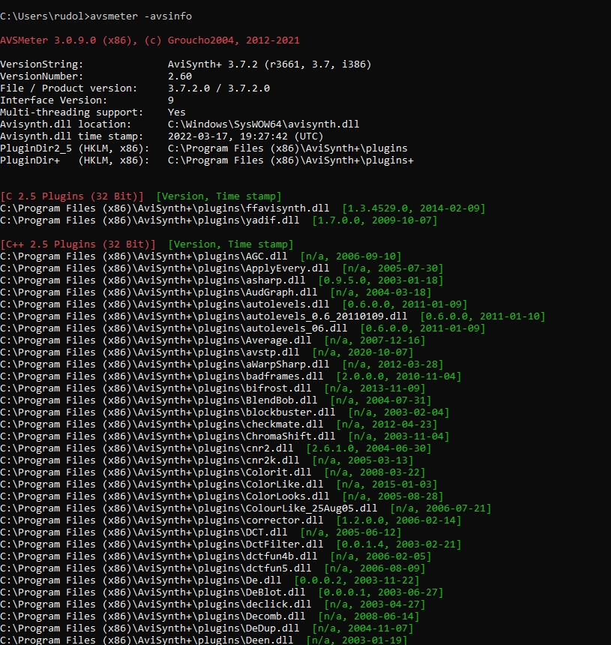Click the Multi-threading support line
The width and height of the screenshot is (611, 645).
coord(93,112)
